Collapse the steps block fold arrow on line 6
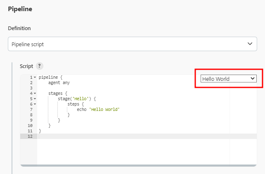This screenshot has width=265, height=174. pyautogui.click(x=35, y=104)
